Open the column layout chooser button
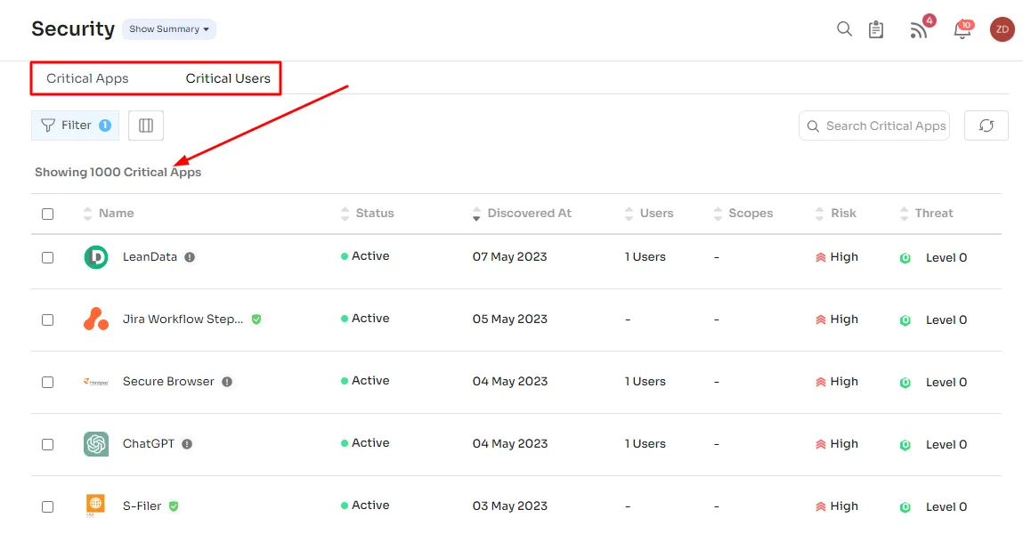Screen dimensions: 1023x534 point(146,125)
